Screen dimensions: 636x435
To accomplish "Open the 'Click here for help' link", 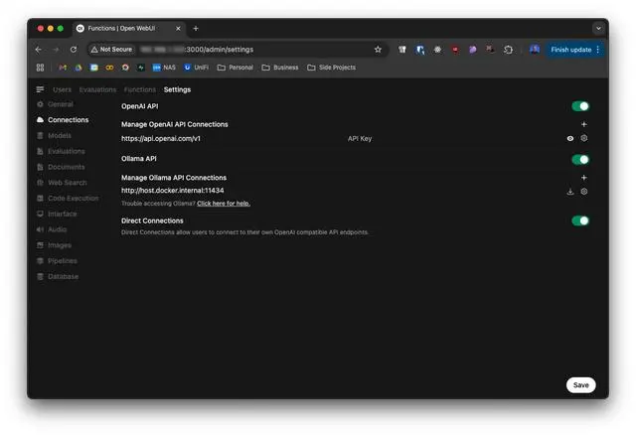I will pos(224,204).
